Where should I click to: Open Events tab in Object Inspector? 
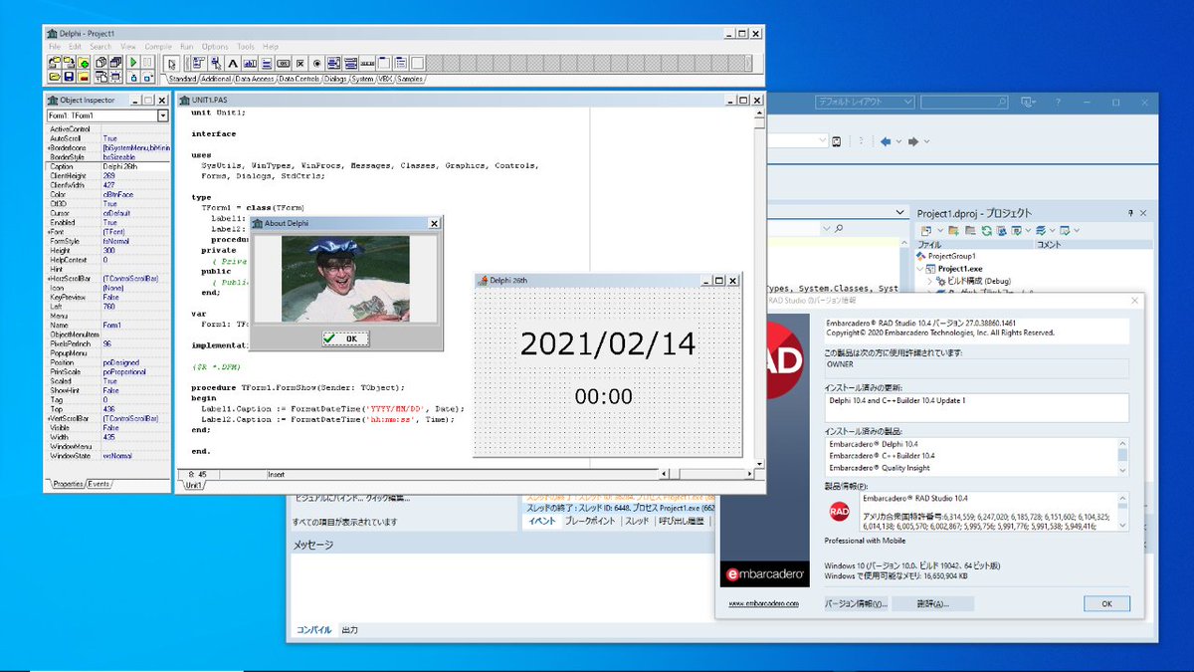pos(99,483)
